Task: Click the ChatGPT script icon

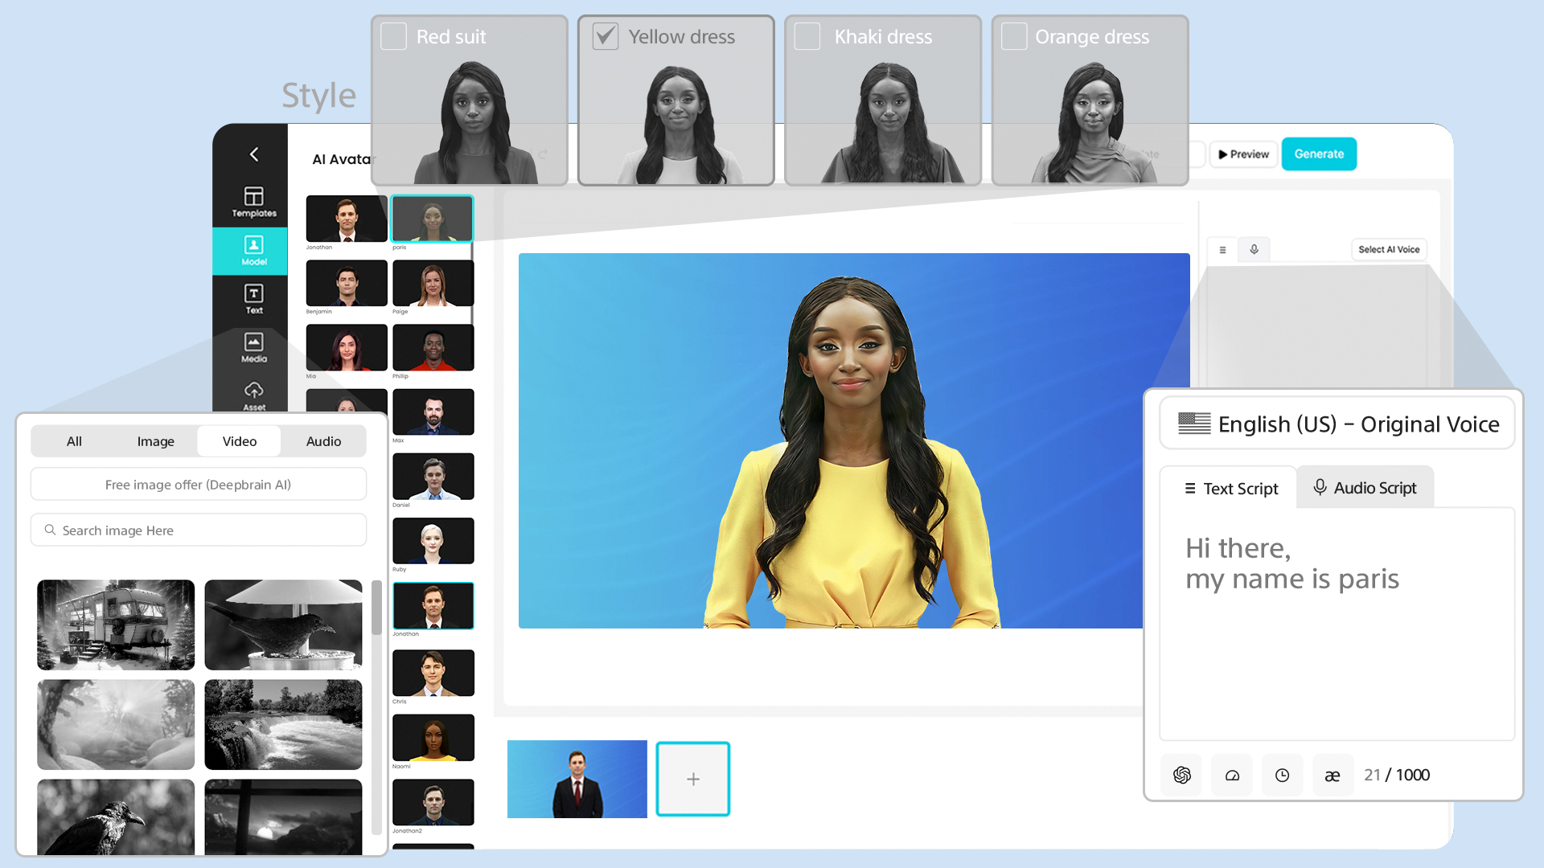Action: tap(1182, 775)
